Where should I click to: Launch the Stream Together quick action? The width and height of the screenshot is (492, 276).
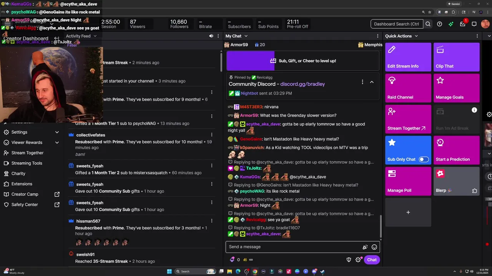click(408, 119)
